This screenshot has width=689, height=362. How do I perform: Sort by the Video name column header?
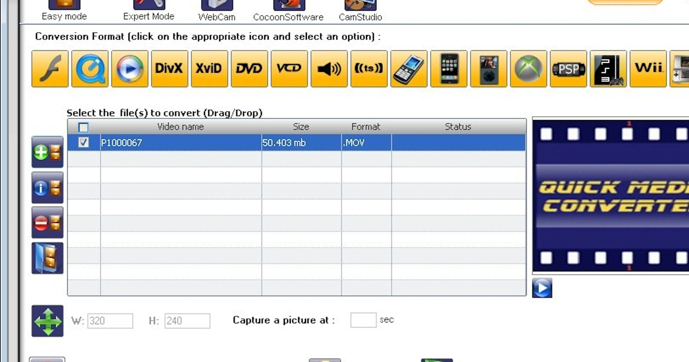(181, 127)
